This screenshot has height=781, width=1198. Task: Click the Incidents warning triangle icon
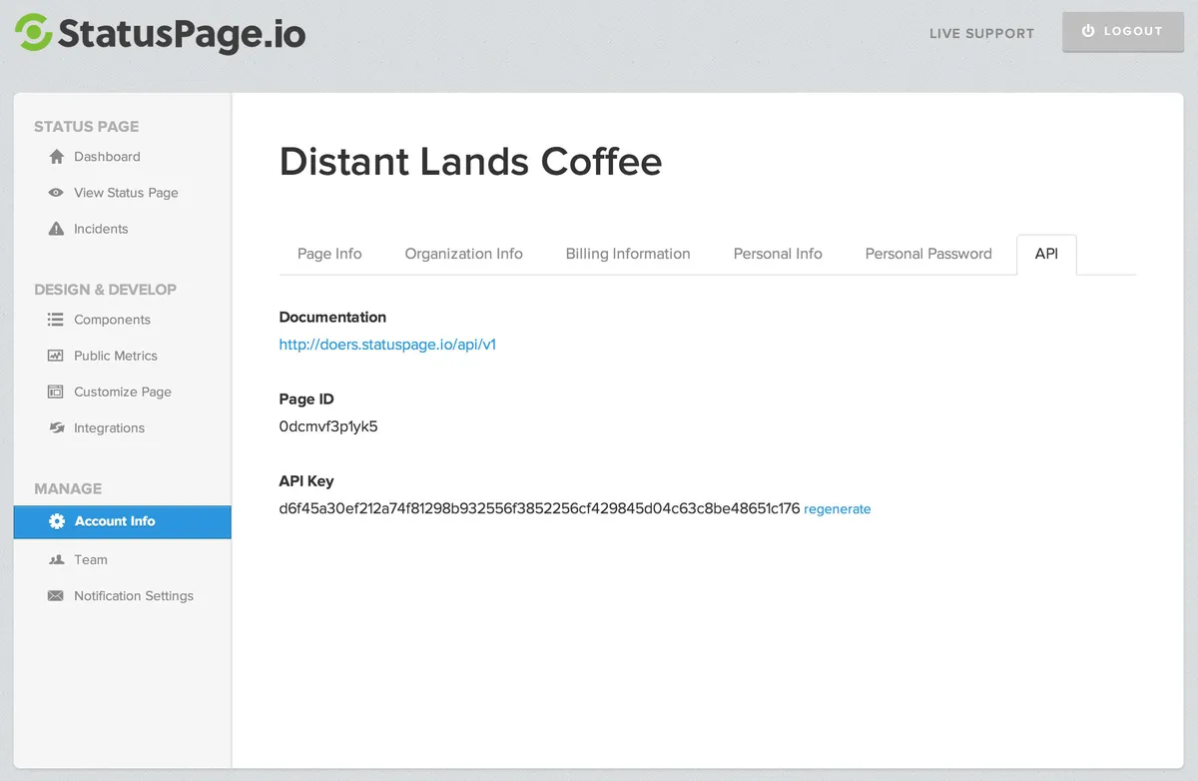[56, 229]
